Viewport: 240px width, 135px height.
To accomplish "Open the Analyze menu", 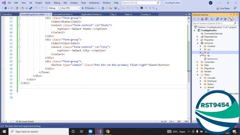I will pyautogui.click(x=74, y=3).
